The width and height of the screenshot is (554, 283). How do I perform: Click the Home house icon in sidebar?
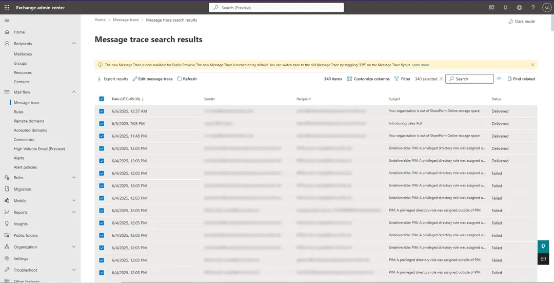coord(7,32)
